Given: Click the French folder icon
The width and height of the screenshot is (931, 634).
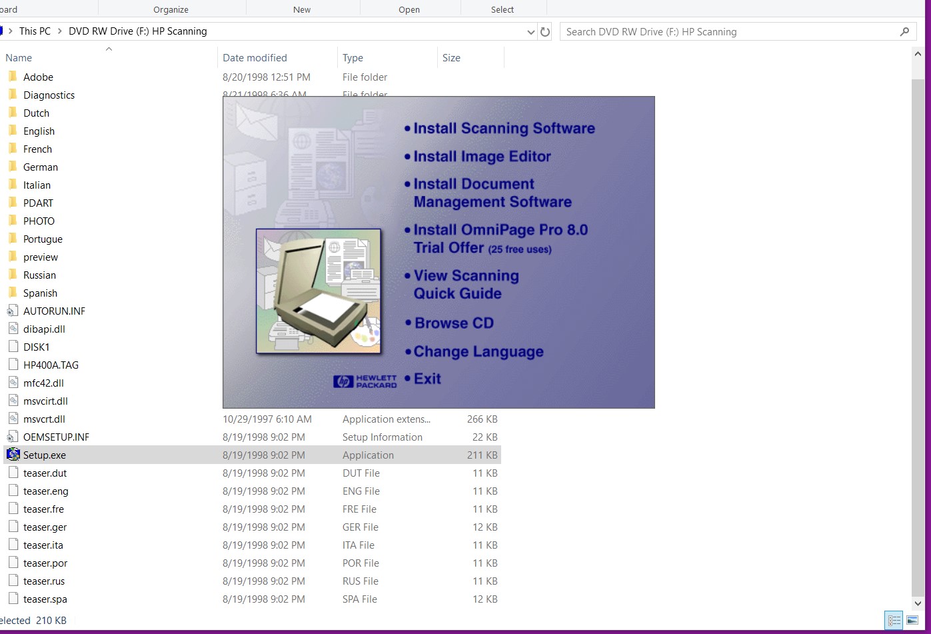Looking at the screenshot, I should pyautogui.click(x=13, y=149).
